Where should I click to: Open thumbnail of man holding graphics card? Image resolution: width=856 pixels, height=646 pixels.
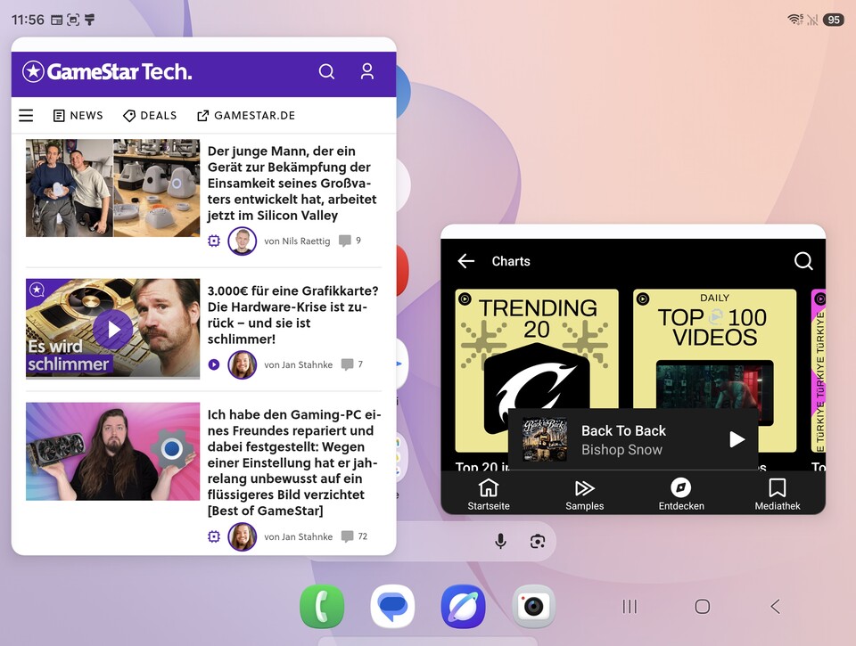click(113, 451)
